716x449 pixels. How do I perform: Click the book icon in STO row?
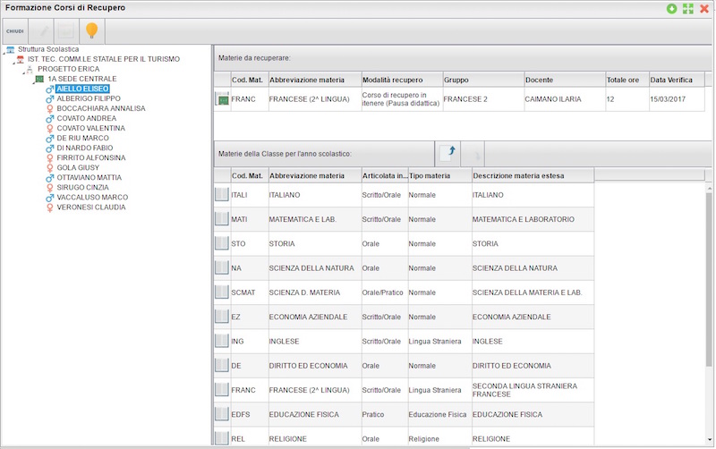point(221,243)
